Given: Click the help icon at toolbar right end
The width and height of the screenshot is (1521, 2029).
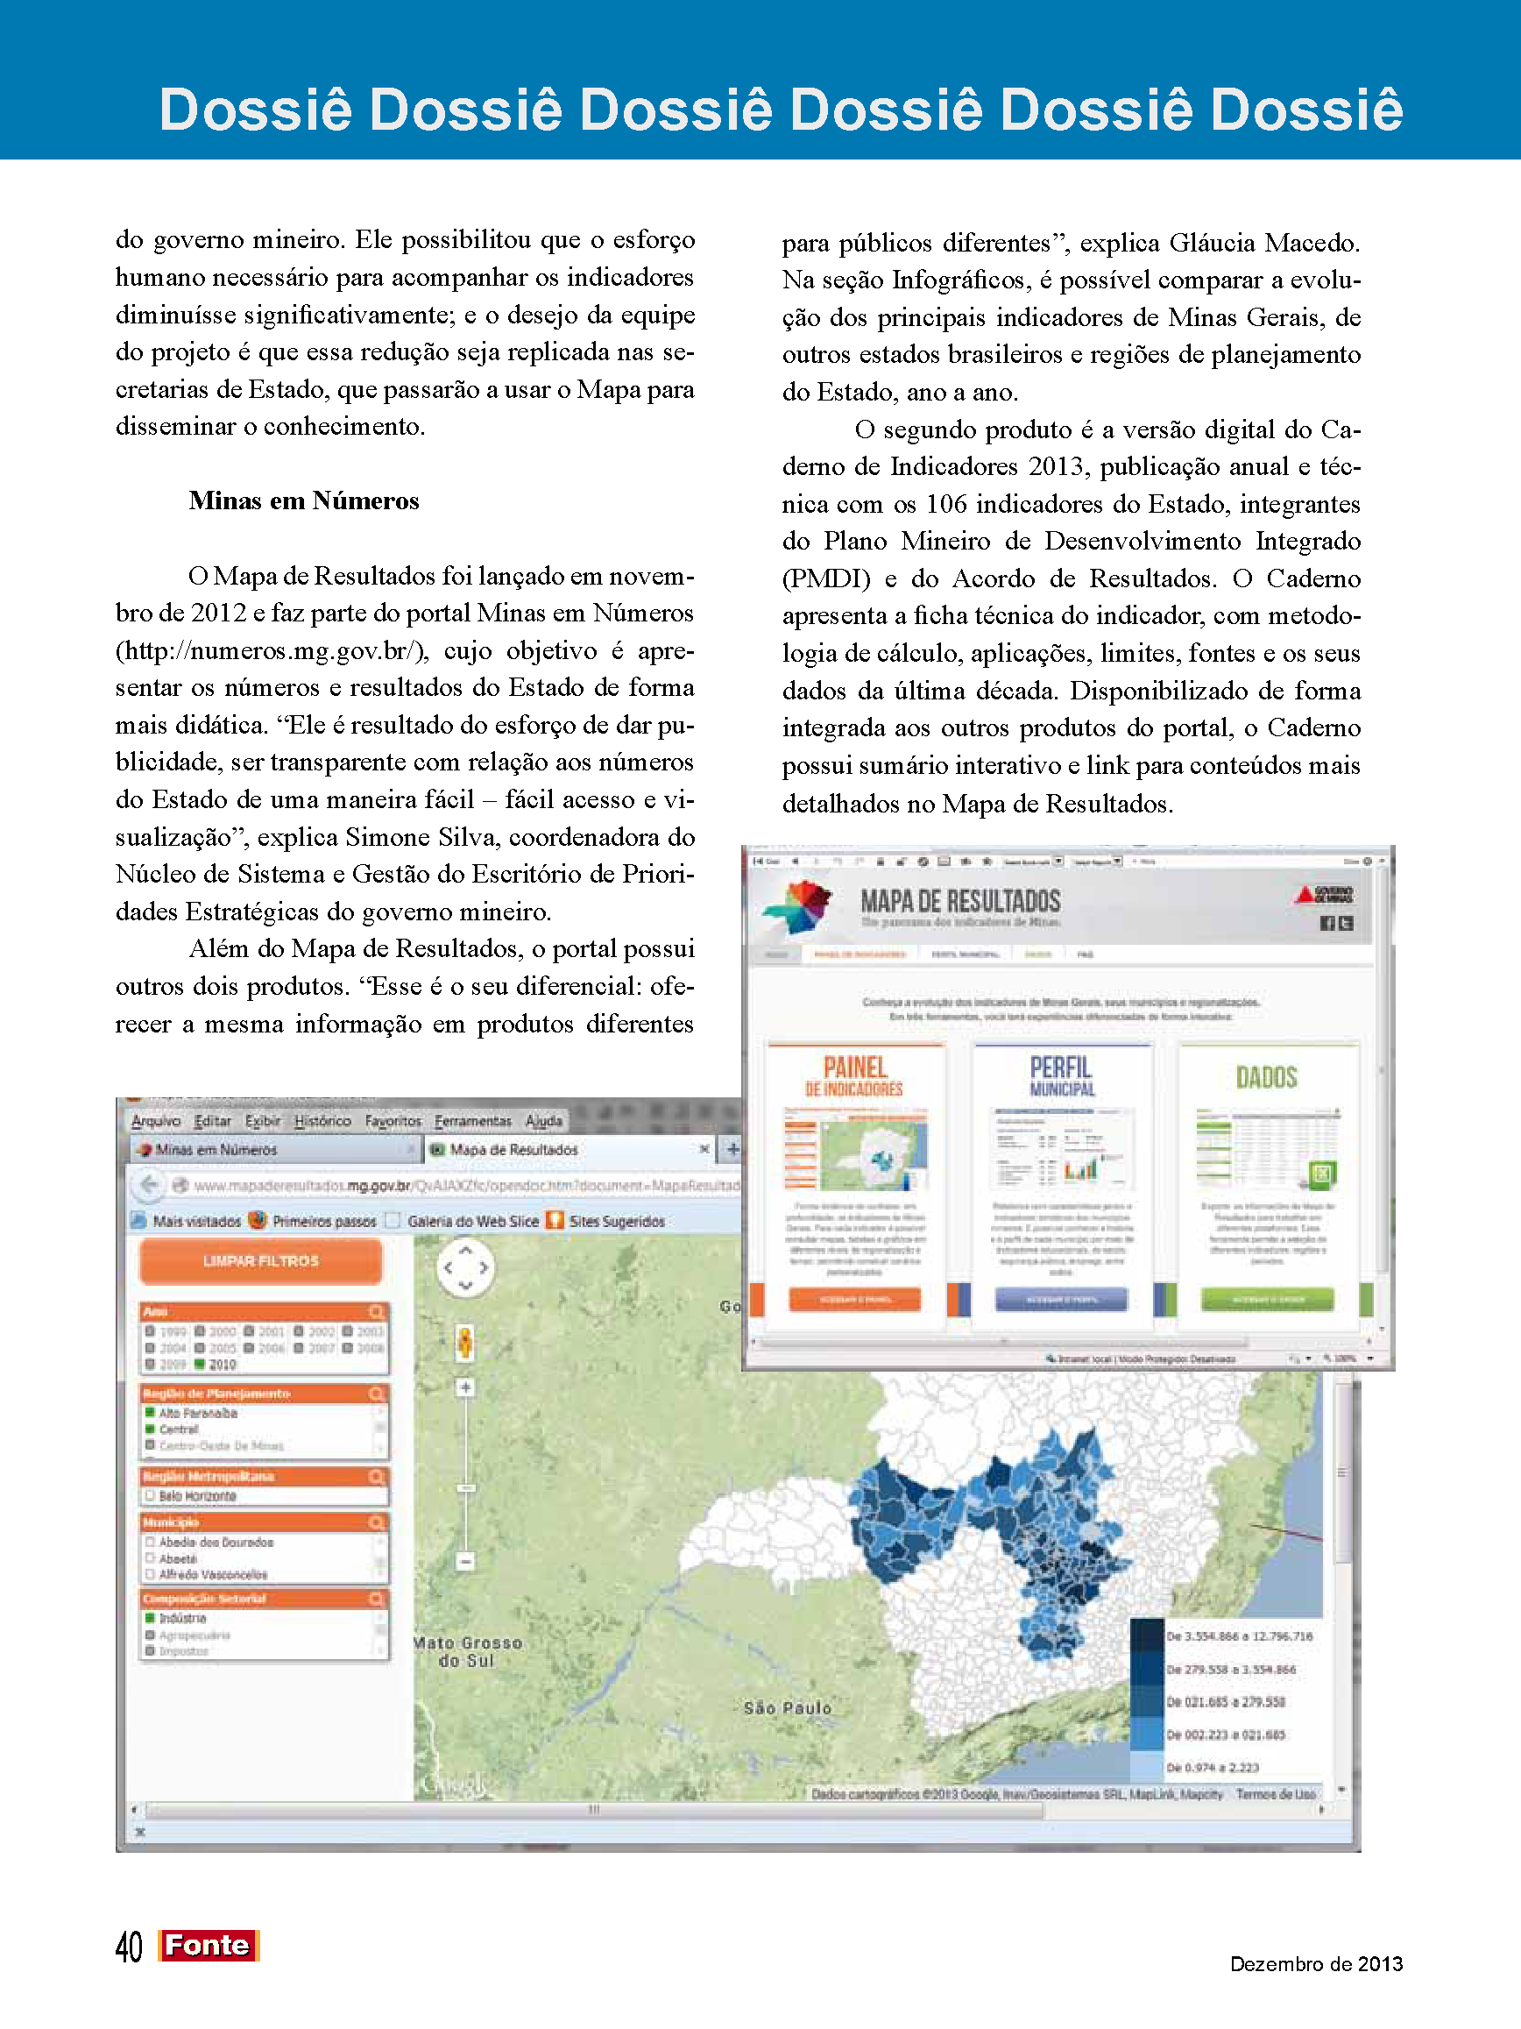Looking at the screenshot, I should tap(1367, 862).
